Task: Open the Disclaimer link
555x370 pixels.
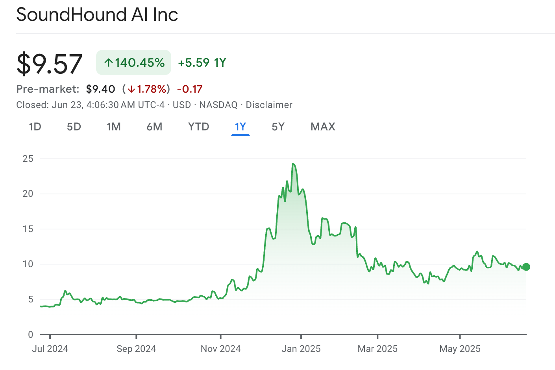Action: tap(269, 105)
